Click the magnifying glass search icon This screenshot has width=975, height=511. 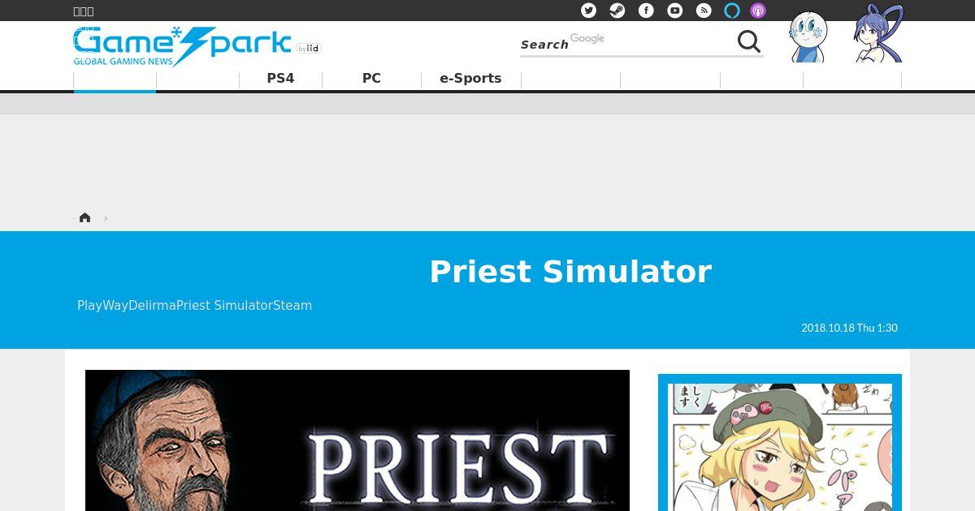[749, 41]
